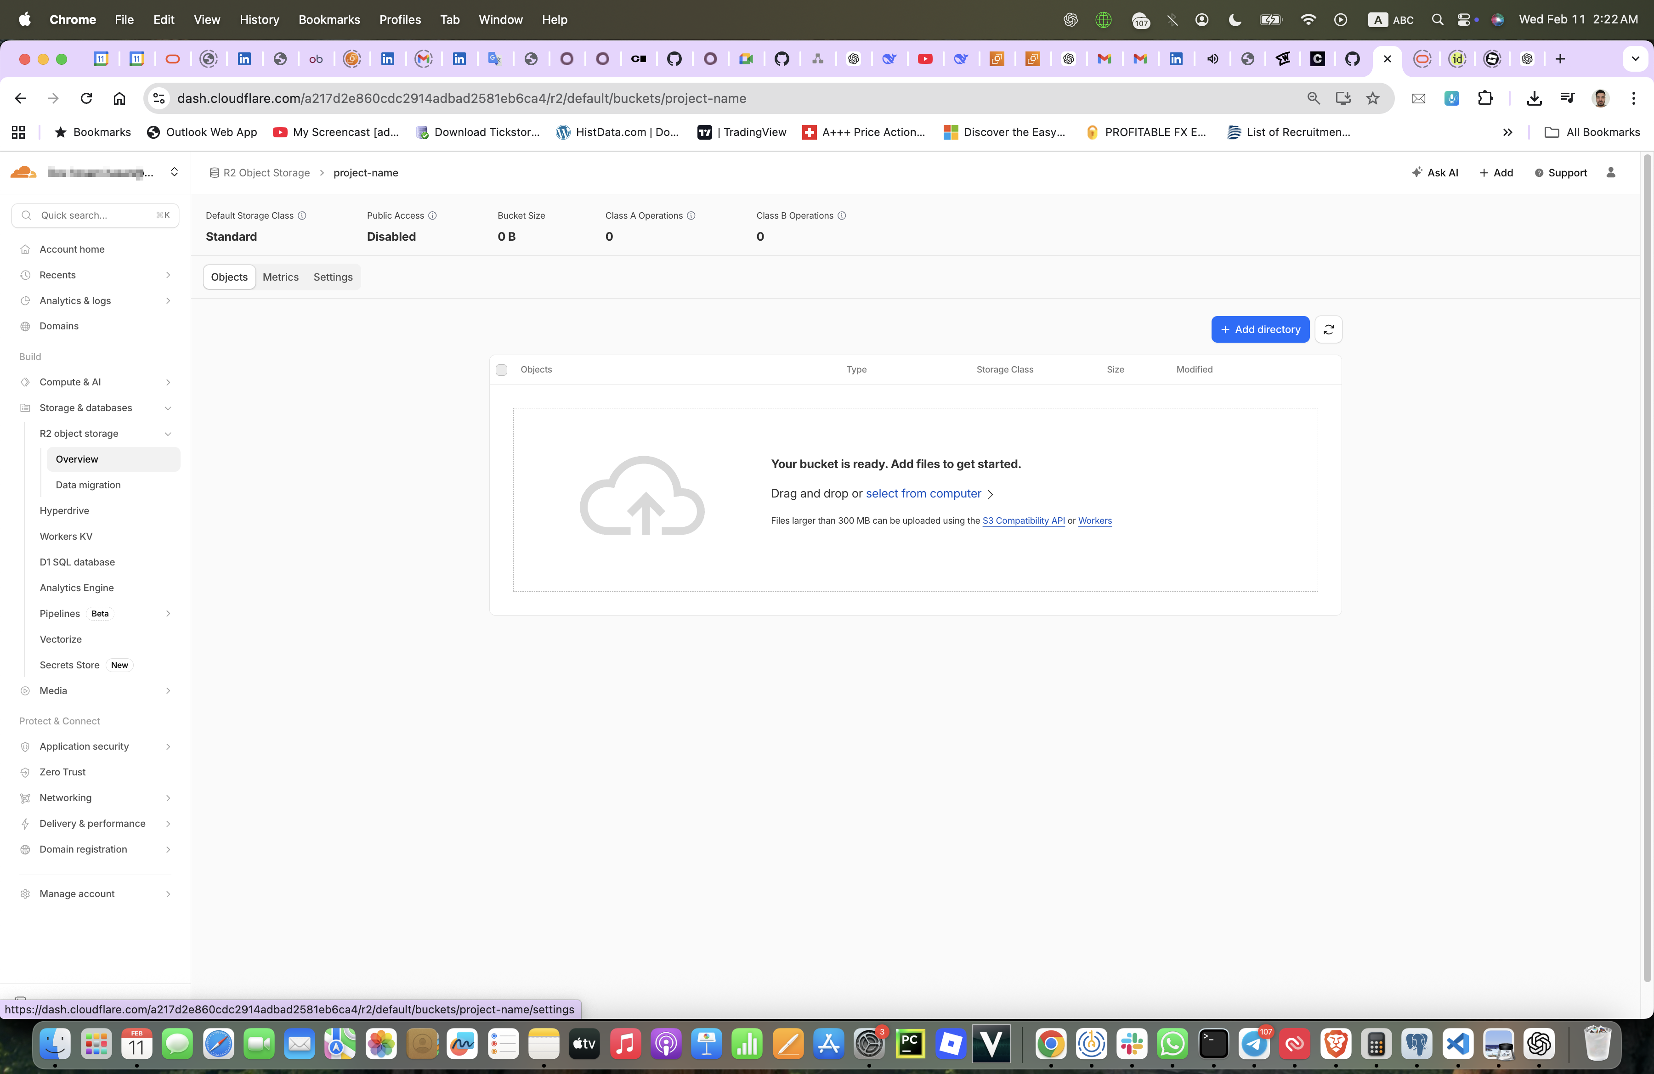Switch to the Metrics tab
The height and width of the screenshot is (1074, 1654).
(280, 277)
